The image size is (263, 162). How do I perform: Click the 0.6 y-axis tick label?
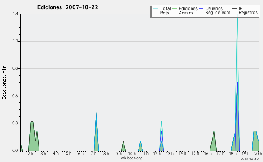coord(15,96)
